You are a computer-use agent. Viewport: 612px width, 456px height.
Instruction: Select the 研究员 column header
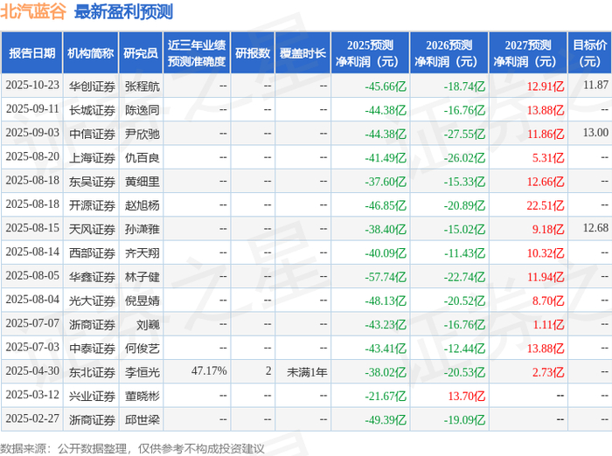141,53
